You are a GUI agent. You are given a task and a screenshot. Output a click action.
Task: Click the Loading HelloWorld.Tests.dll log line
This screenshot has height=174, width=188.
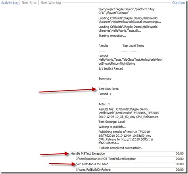tap(128, 29)
